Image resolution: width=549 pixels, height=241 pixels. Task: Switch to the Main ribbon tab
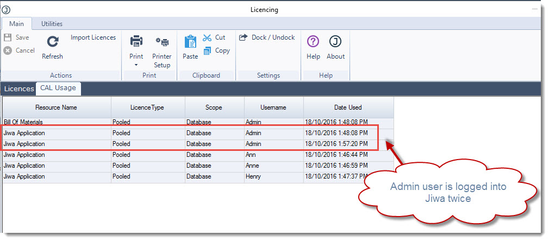point(16,24)
